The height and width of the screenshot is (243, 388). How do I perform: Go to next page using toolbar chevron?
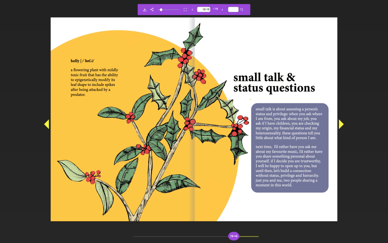tap(222, 9)
